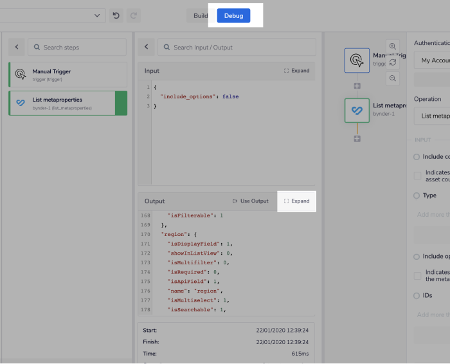The width and height of the screenshot is (450, 364).
Task: Select the List metaproperties node on canvas
Action: coord(357,111)
